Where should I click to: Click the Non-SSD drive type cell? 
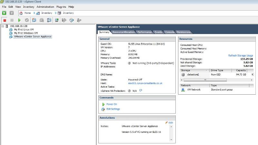pos(216,74)
